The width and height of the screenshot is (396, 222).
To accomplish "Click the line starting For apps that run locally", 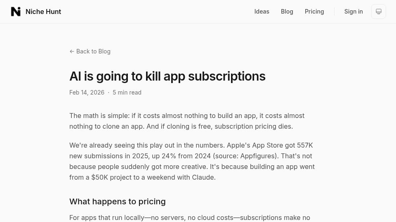I will [190, 217].
